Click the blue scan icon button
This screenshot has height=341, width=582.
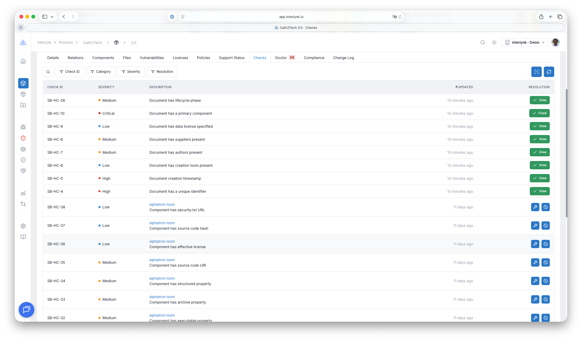point(536,72)
